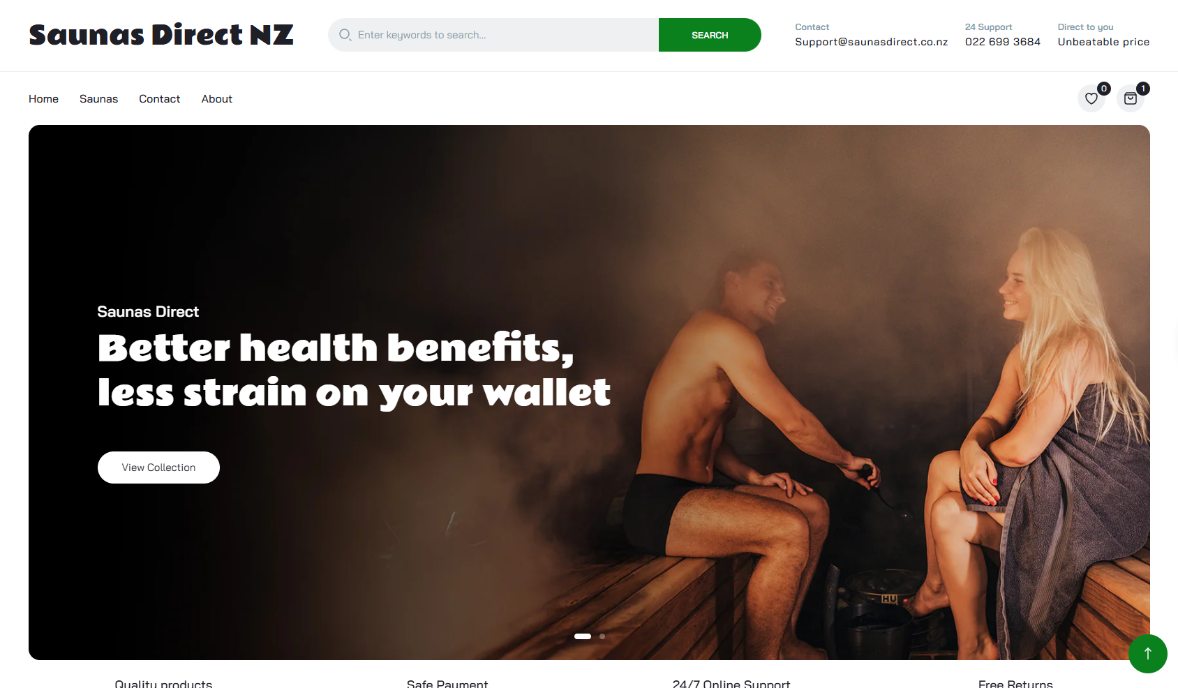Go to the Home menu item
Image resolution: width=1178 pixels, height=688 pixels.
pos(43,99)
